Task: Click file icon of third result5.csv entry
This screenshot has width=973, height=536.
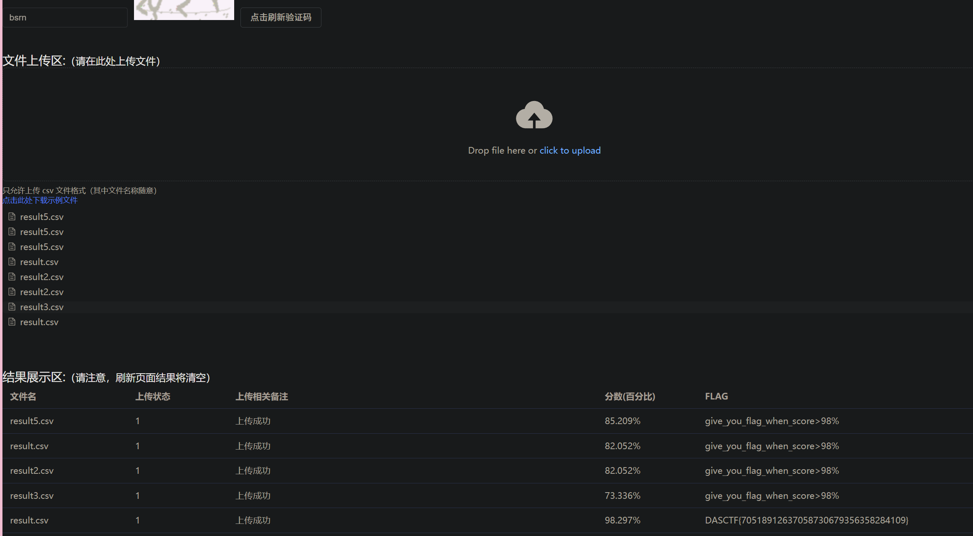Action: pos(12,247)
